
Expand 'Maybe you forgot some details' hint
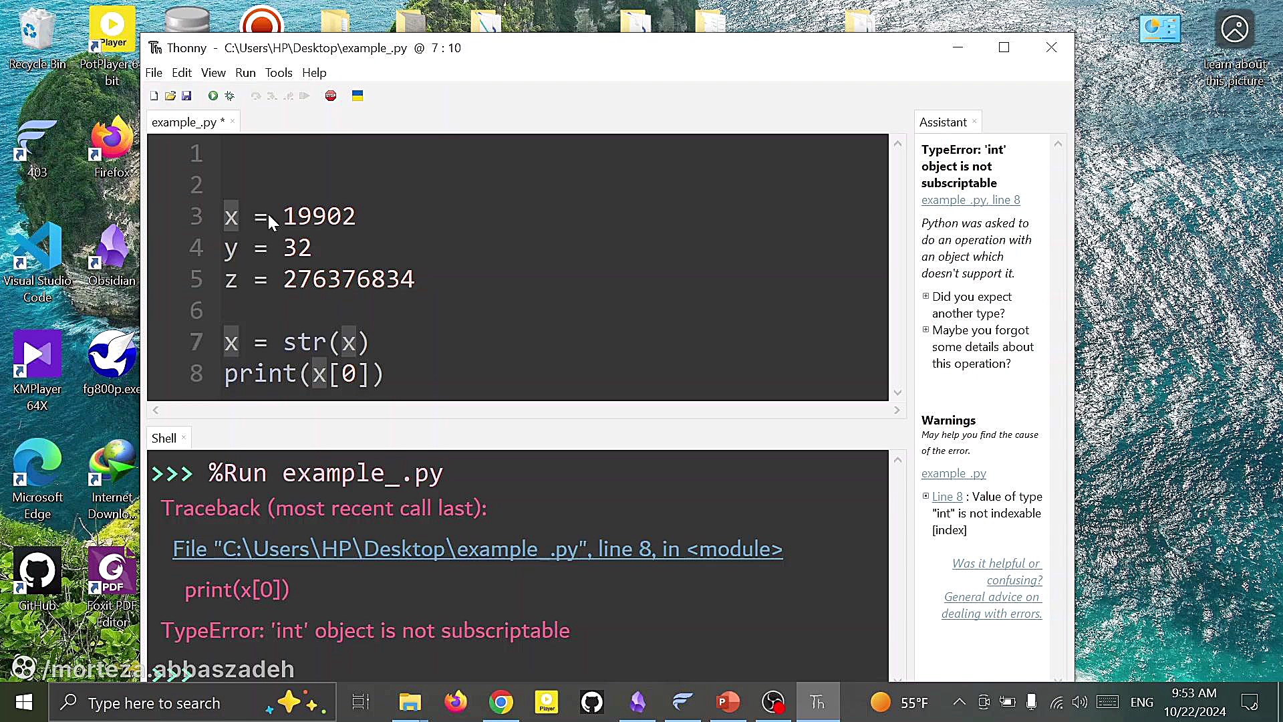tap(926, 330)
